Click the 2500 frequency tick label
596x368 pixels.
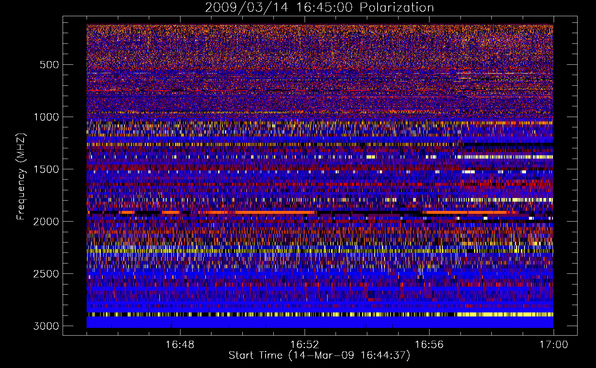click(x=46, y=274)
